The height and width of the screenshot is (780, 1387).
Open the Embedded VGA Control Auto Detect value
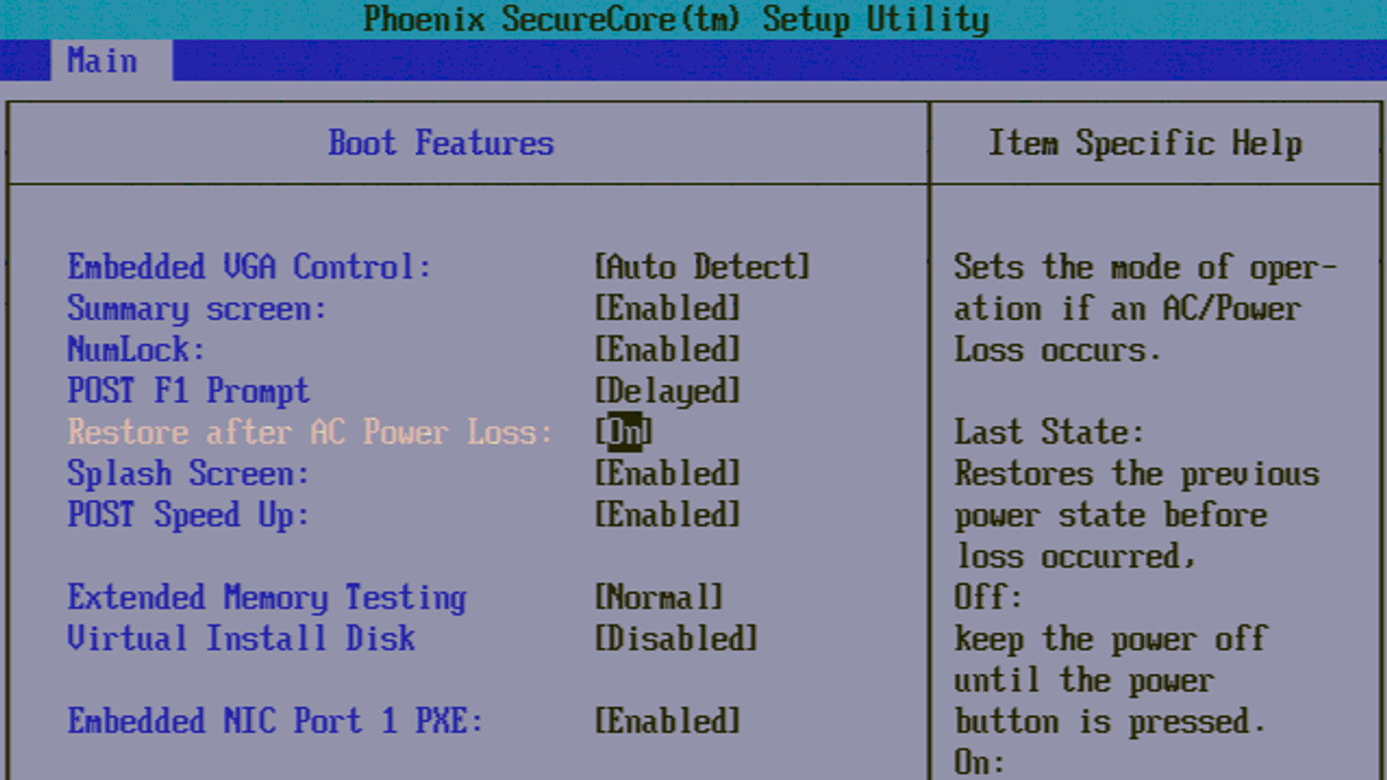(701, 267)
